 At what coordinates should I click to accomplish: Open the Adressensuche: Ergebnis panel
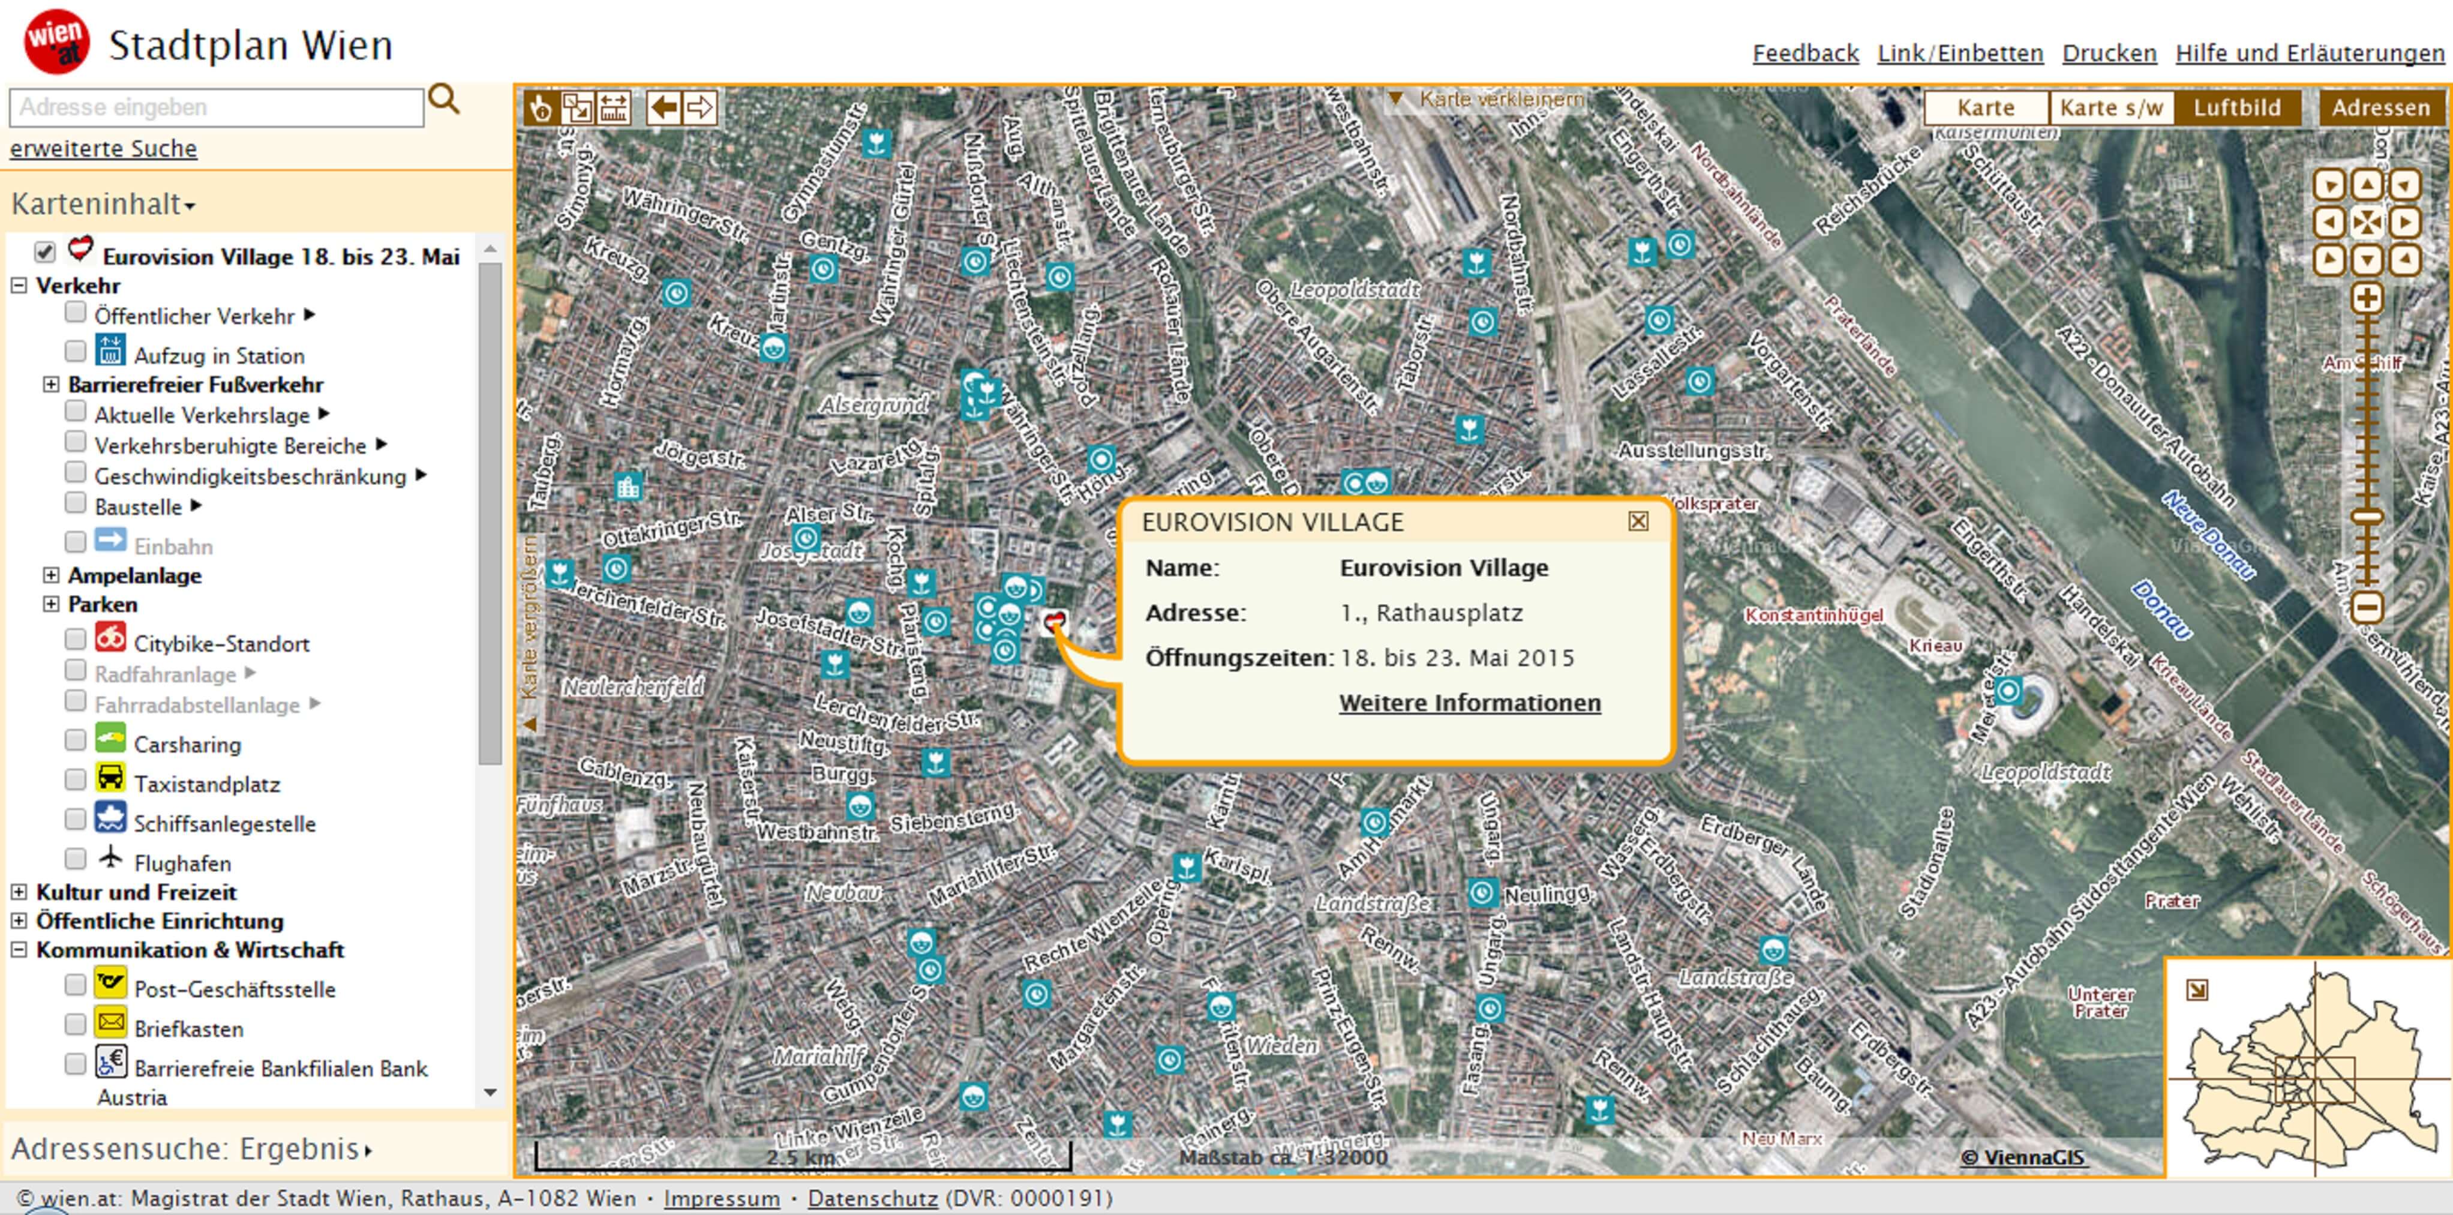point(190,1148)
